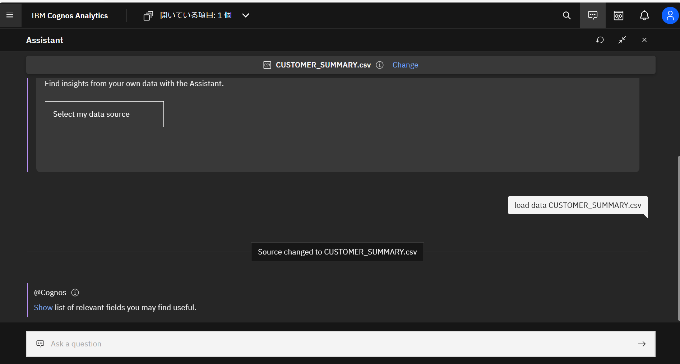The image size is (680, 364).
Task: Open the user profile avatar
Action: coord(670,15)
